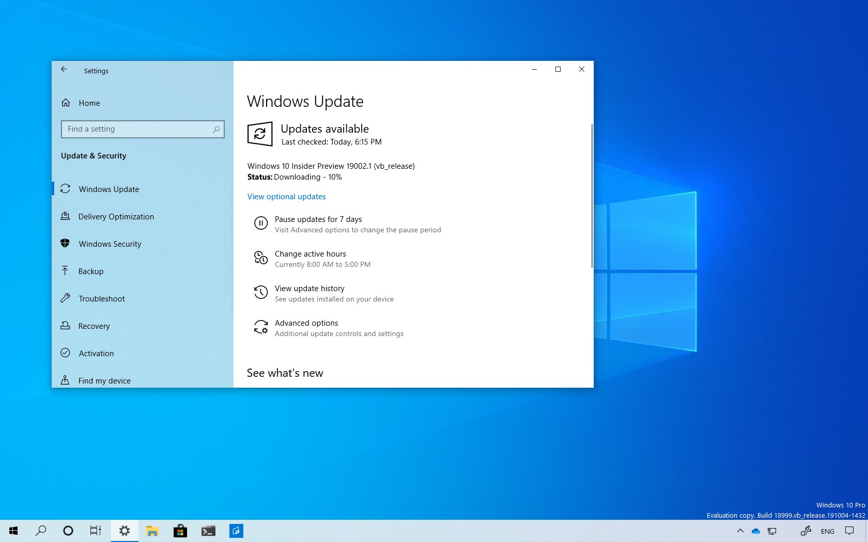
Task: Go to Backup settings
Action: [91, 272]
